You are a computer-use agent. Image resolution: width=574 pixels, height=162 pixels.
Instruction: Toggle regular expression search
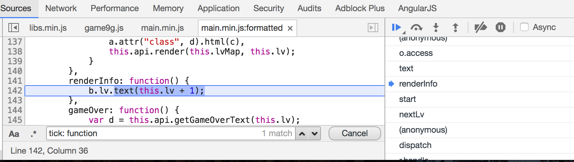(34, 134)
